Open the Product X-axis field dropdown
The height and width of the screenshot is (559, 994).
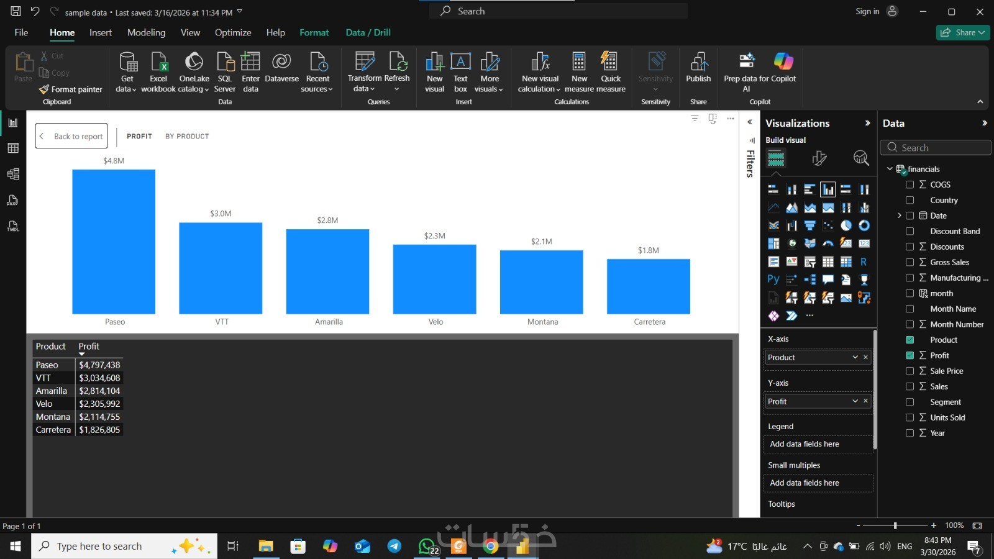pyautogui.click(x=855, y=357)
